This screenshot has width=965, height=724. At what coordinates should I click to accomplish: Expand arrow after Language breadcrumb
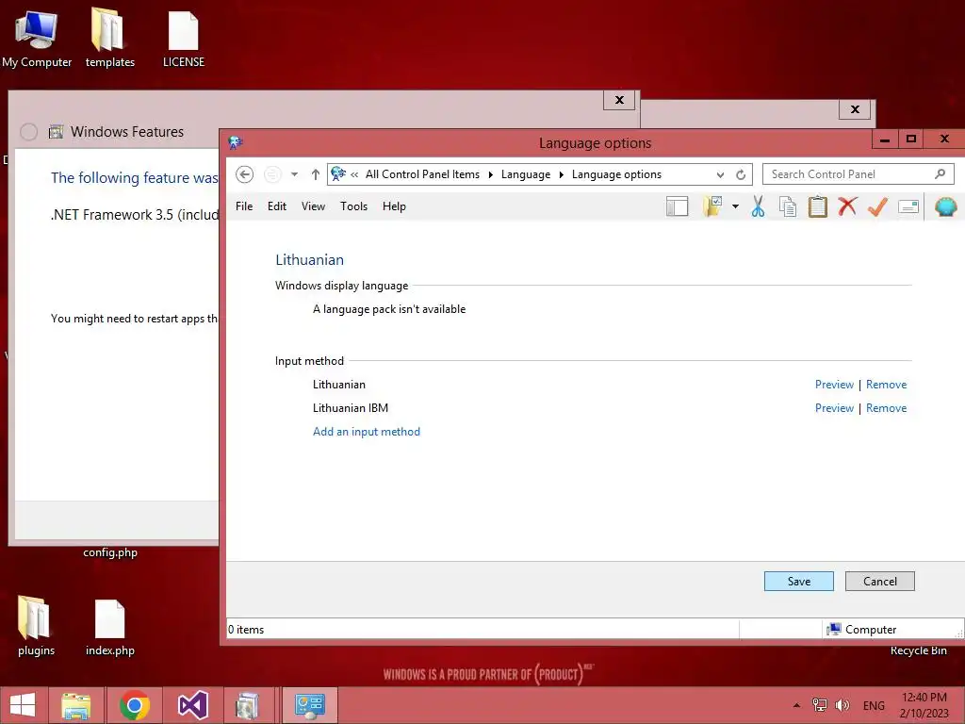pos(562,174)
